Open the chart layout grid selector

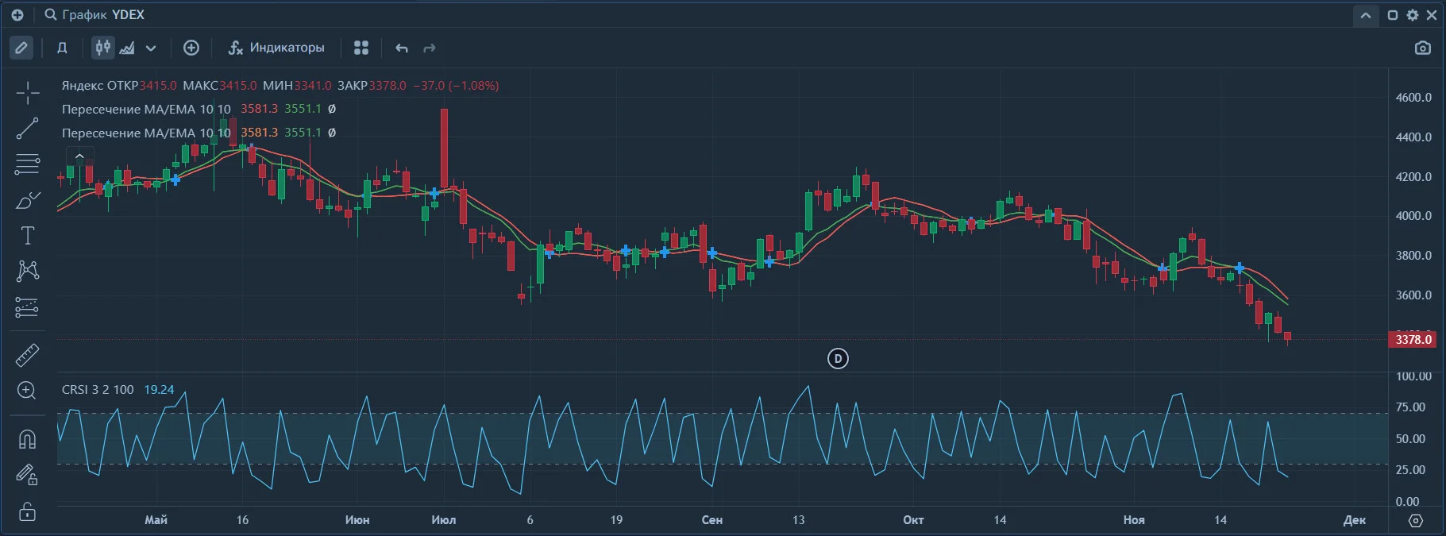(361, 48)
